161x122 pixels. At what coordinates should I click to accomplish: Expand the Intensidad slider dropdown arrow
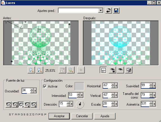82,95
